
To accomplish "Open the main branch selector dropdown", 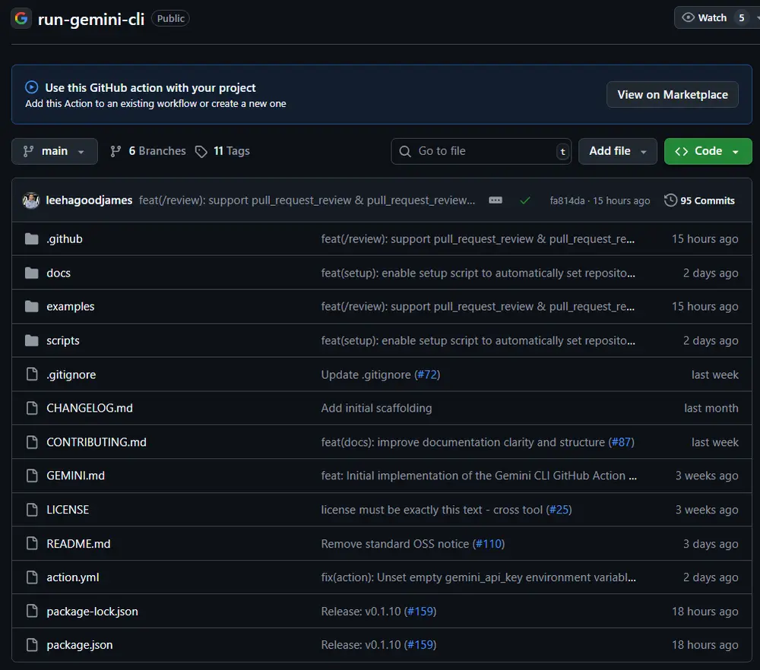I will pos(54,150).
